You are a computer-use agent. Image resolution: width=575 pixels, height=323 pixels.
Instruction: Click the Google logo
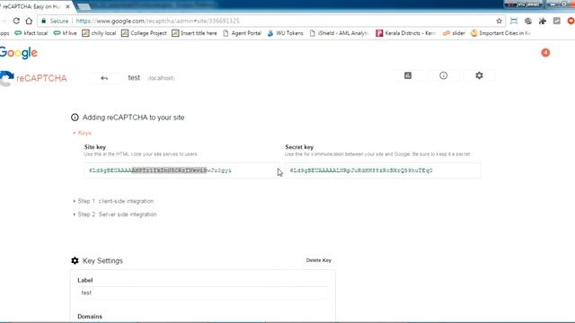pos(18,53)
